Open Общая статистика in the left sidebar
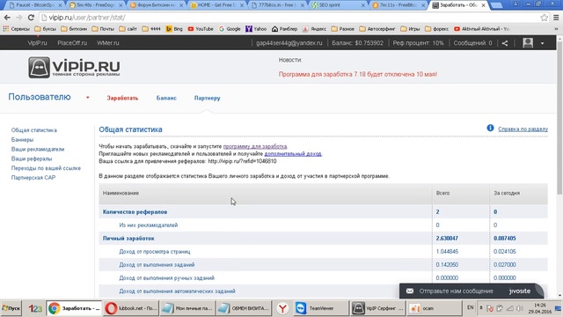563x317 pixels. [33, 130]
